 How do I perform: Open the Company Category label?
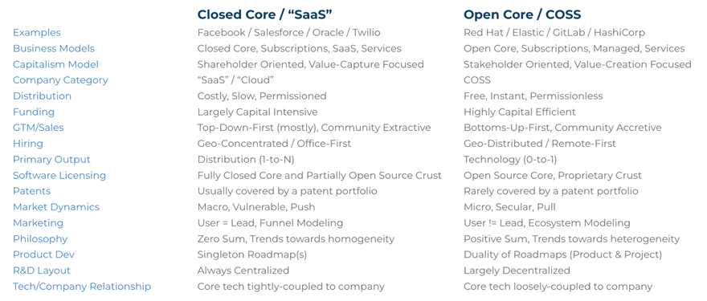tap(60, 80)
